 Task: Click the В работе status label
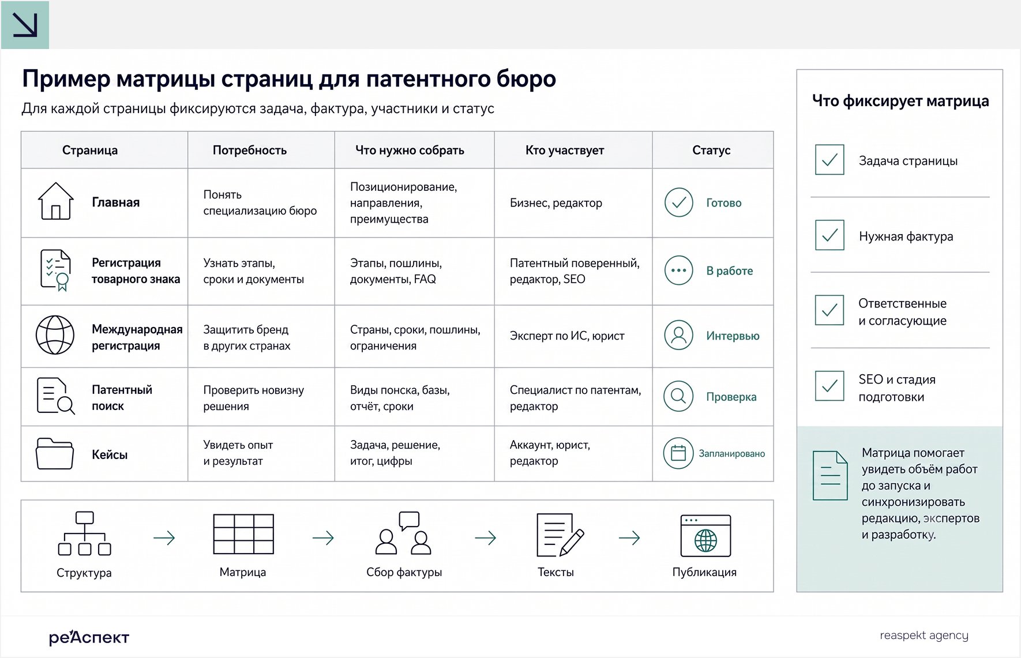click(730, 271)
